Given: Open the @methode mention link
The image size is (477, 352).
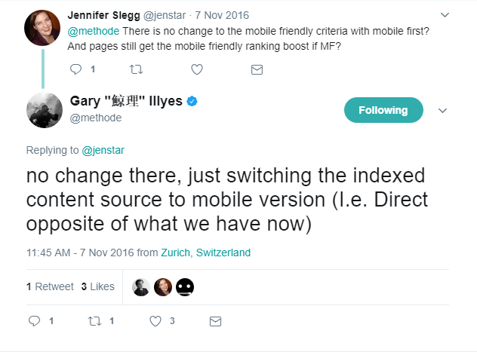Looking at the screenshot, I should [x=94, y=31].
